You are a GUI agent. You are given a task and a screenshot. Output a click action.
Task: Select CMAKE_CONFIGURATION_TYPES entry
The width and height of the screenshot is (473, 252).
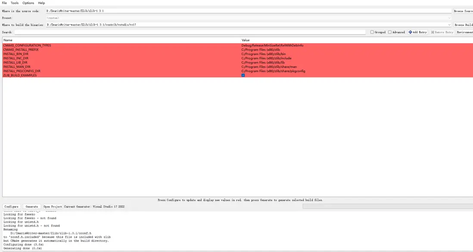click(x=27, y=45)
